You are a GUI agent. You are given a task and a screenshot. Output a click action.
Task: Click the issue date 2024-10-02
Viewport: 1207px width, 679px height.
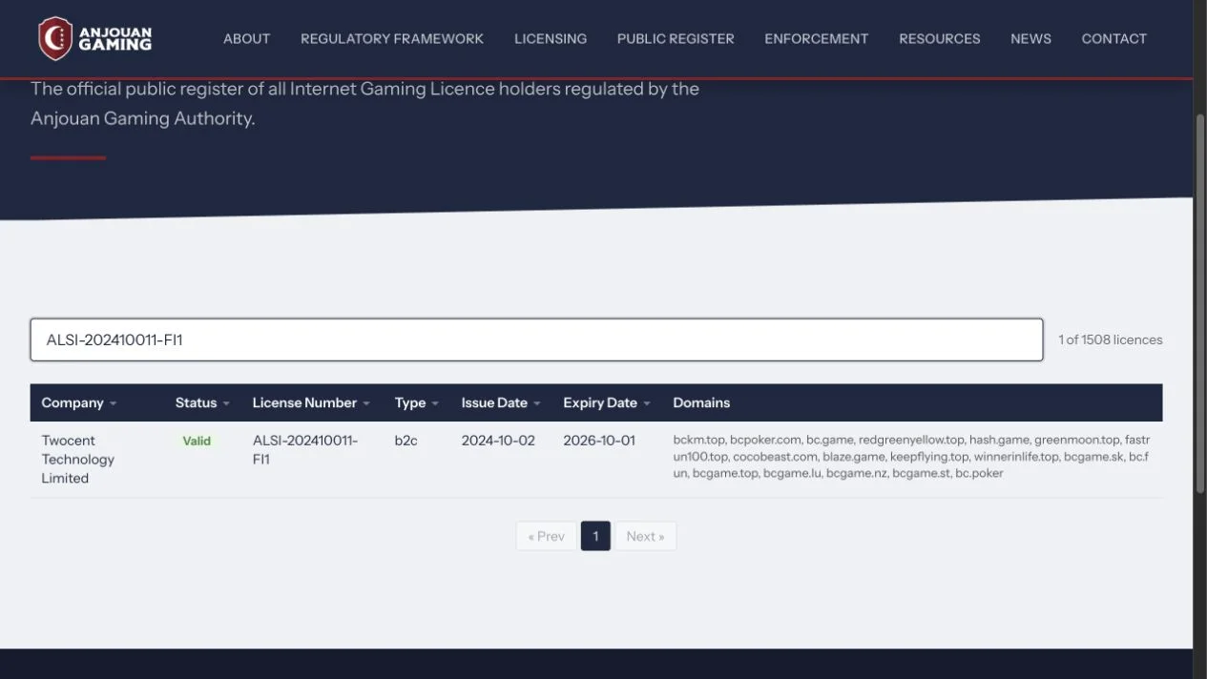498,441
